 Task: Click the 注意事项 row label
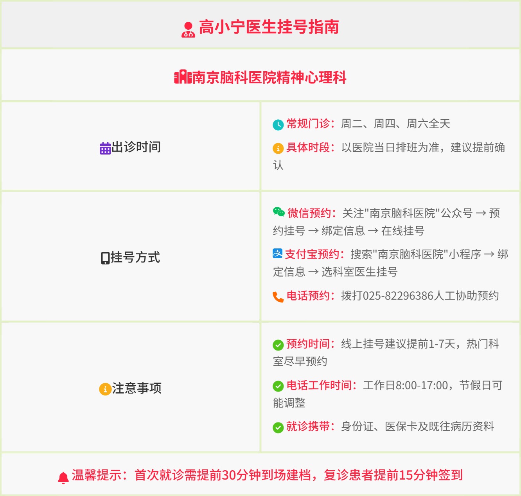point(137,388)
